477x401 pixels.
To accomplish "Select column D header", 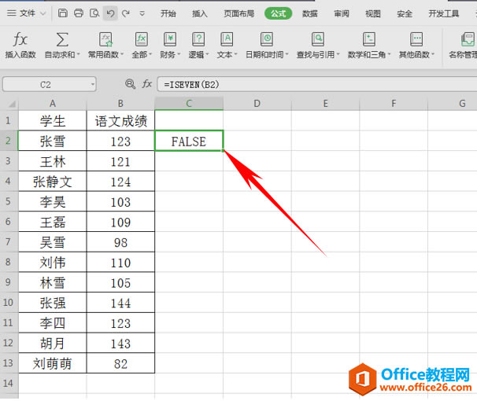I will (x=257, y=104).
